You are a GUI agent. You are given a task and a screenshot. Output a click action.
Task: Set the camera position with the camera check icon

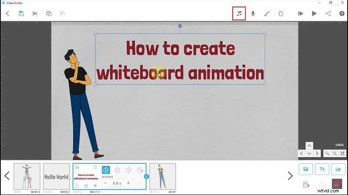click(306, 185)
